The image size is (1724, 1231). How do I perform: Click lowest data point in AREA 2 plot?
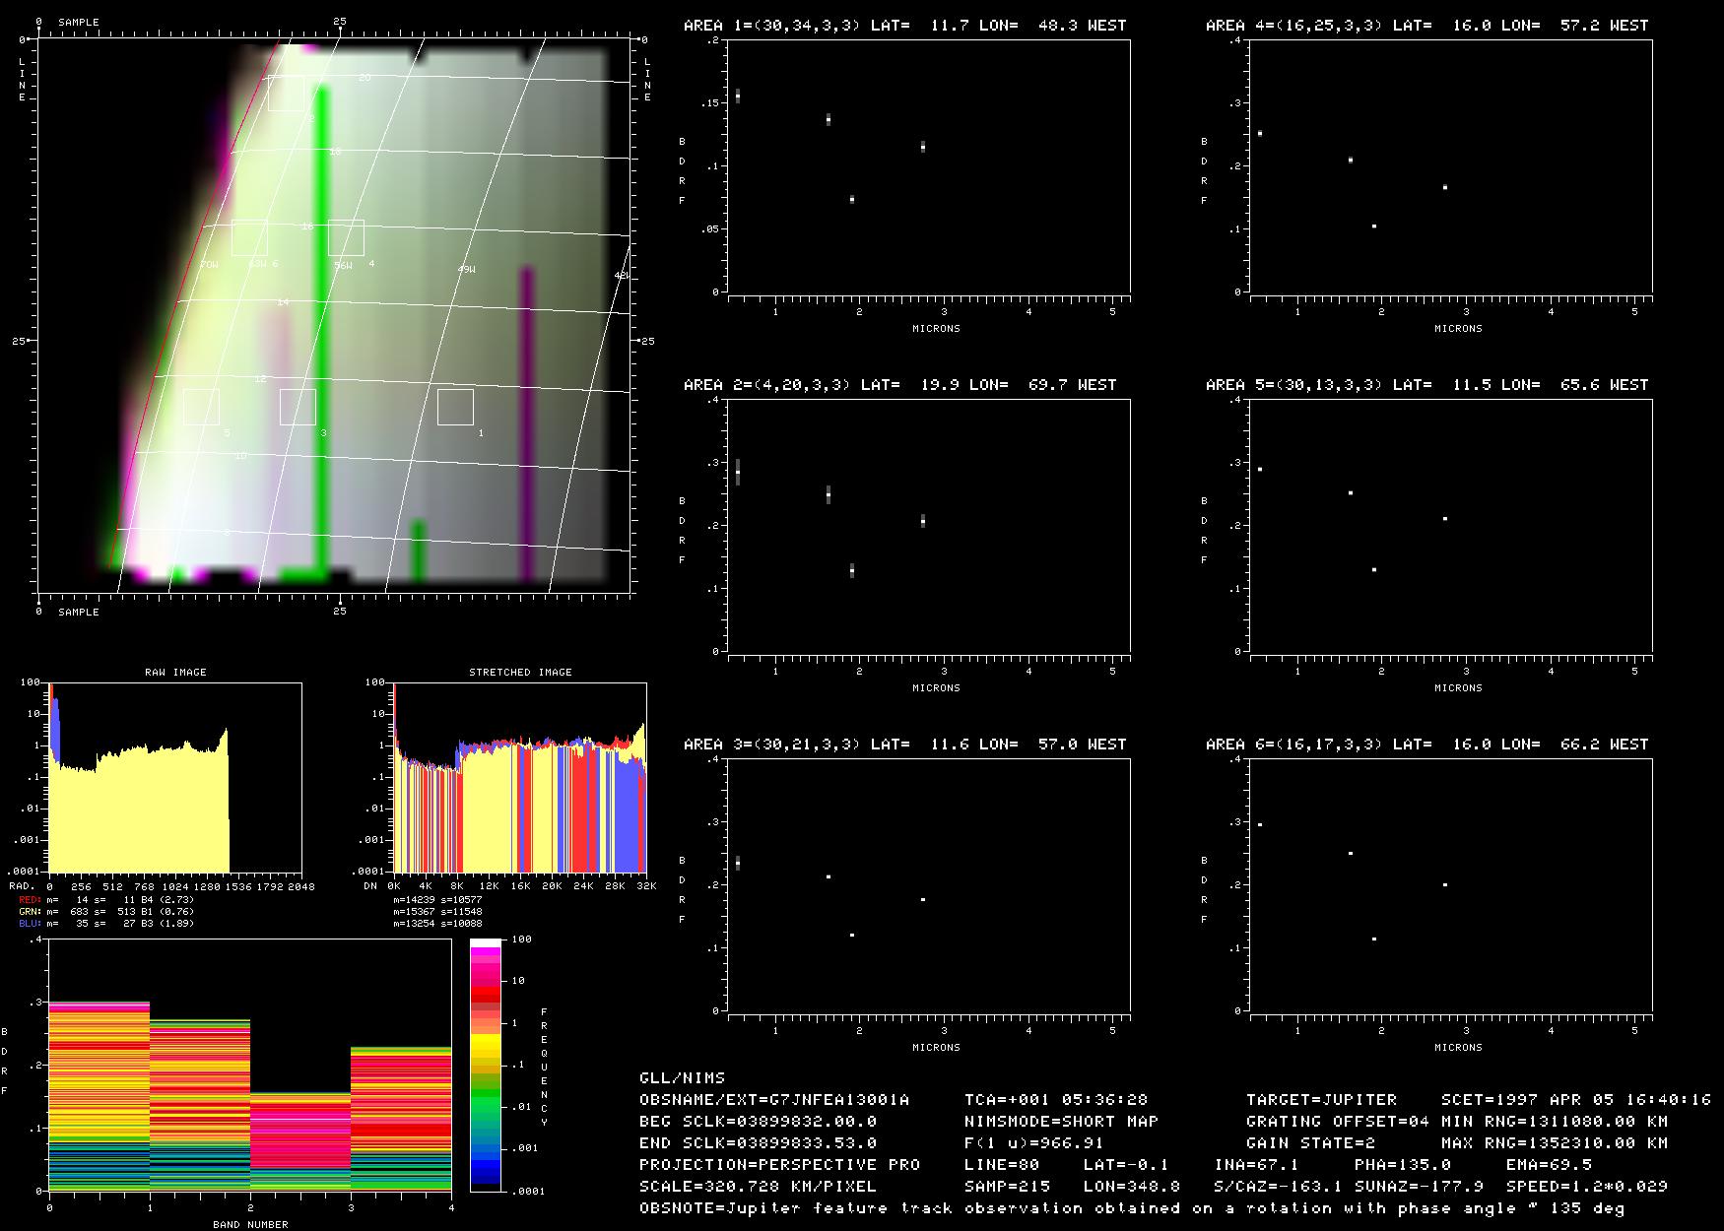(x=852, y=570)
